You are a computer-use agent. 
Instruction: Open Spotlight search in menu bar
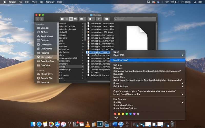pyautogui.click(x=195, y=2)
